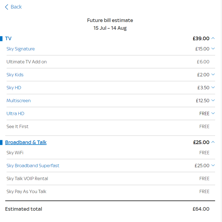Click the Broadband & Talk heading link

(x=26, y=142)
